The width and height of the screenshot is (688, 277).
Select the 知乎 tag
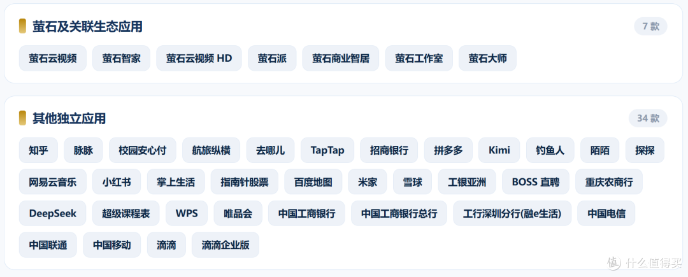pyautogui.click(x=38, y=150)
